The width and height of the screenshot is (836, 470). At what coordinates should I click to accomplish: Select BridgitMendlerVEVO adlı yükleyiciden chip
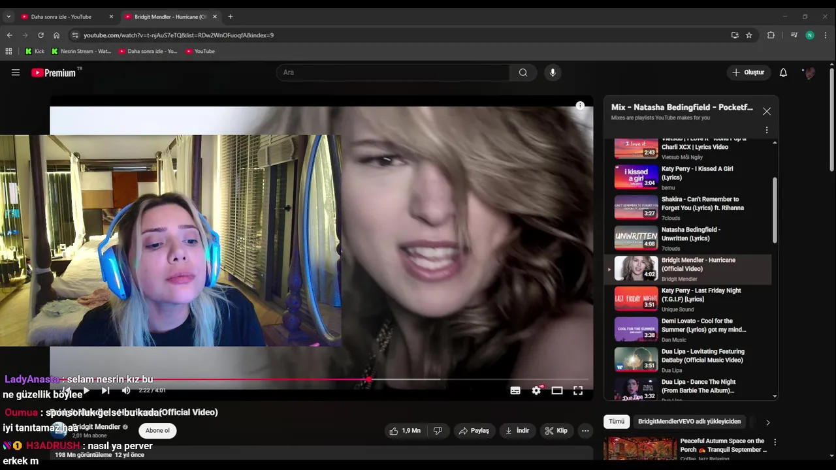click(x=689, y=422)
